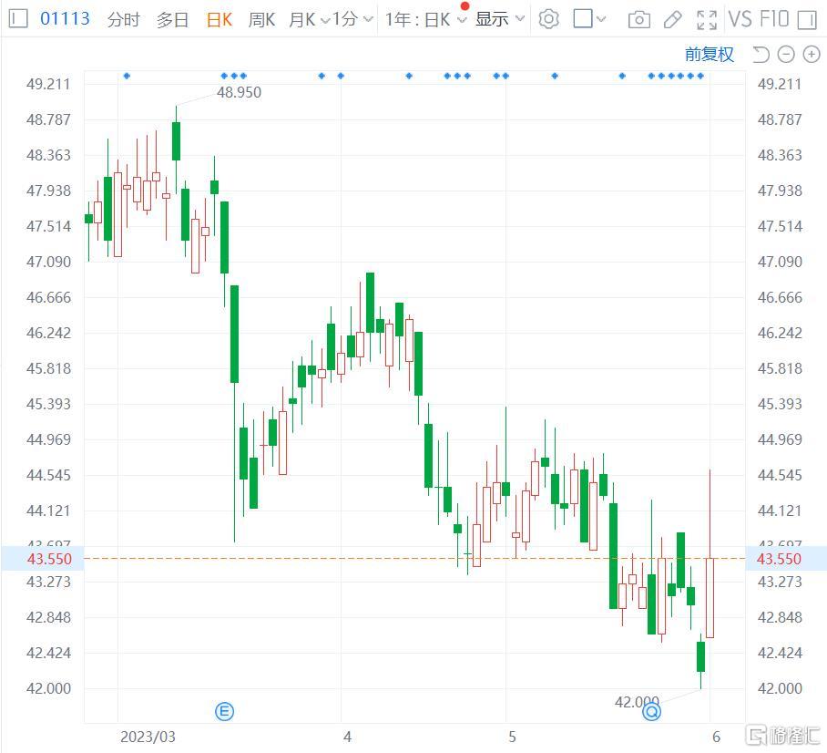The width and height of the screenshot is (827, 753).
Task: Take a chart screenshot with camera icon
Action: pos(639,20)
